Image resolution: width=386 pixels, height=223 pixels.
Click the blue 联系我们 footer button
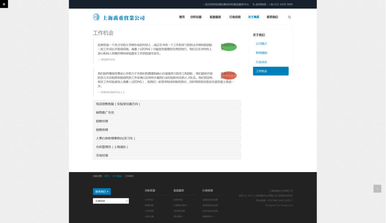tap(102, 191)
